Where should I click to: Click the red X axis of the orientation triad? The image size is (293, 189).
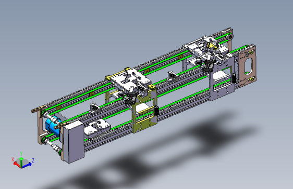pos(17,164)
